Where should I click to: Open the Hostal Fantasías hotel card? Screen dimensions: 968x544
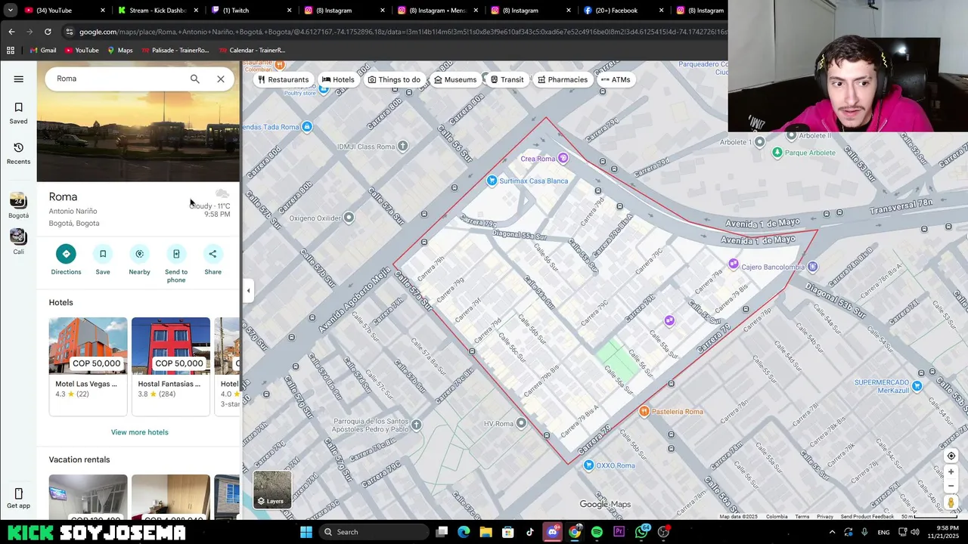[x=170, y=366]
